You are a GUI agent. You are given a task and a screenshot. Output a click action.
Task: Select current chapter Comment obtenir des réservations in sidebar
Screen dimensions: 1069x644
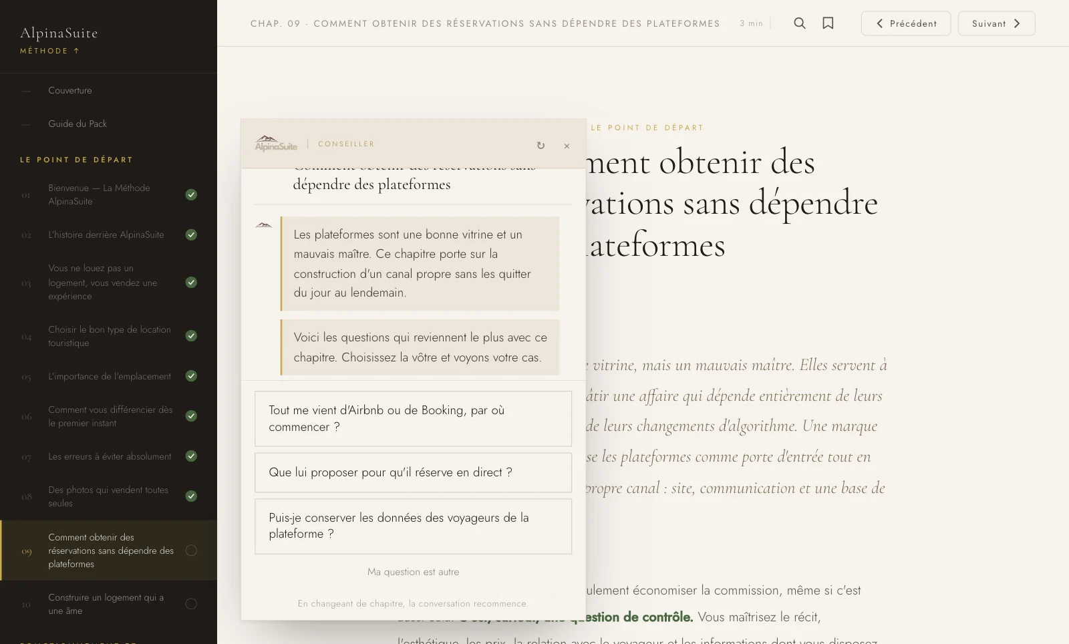tap(108, 550)
